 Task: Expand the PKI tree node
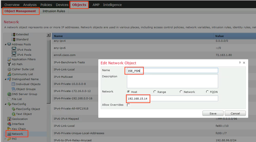click(x=6, y=139)
